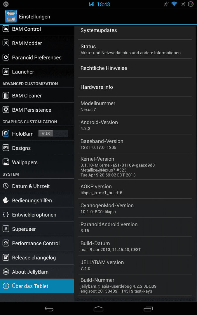
Task: Open Rechtliche Hinweise
Action: [x=135, y=68]
